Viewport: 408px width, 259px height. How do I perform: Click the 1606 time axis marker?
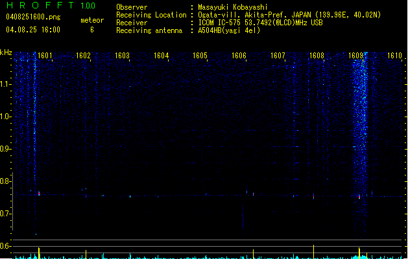pyautogui.click(x=239, y=56)
